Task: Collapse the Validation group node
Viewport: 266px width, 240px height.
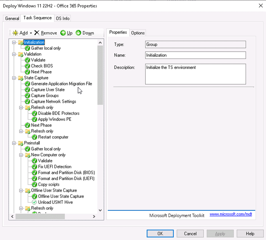Action: (14, 54)
